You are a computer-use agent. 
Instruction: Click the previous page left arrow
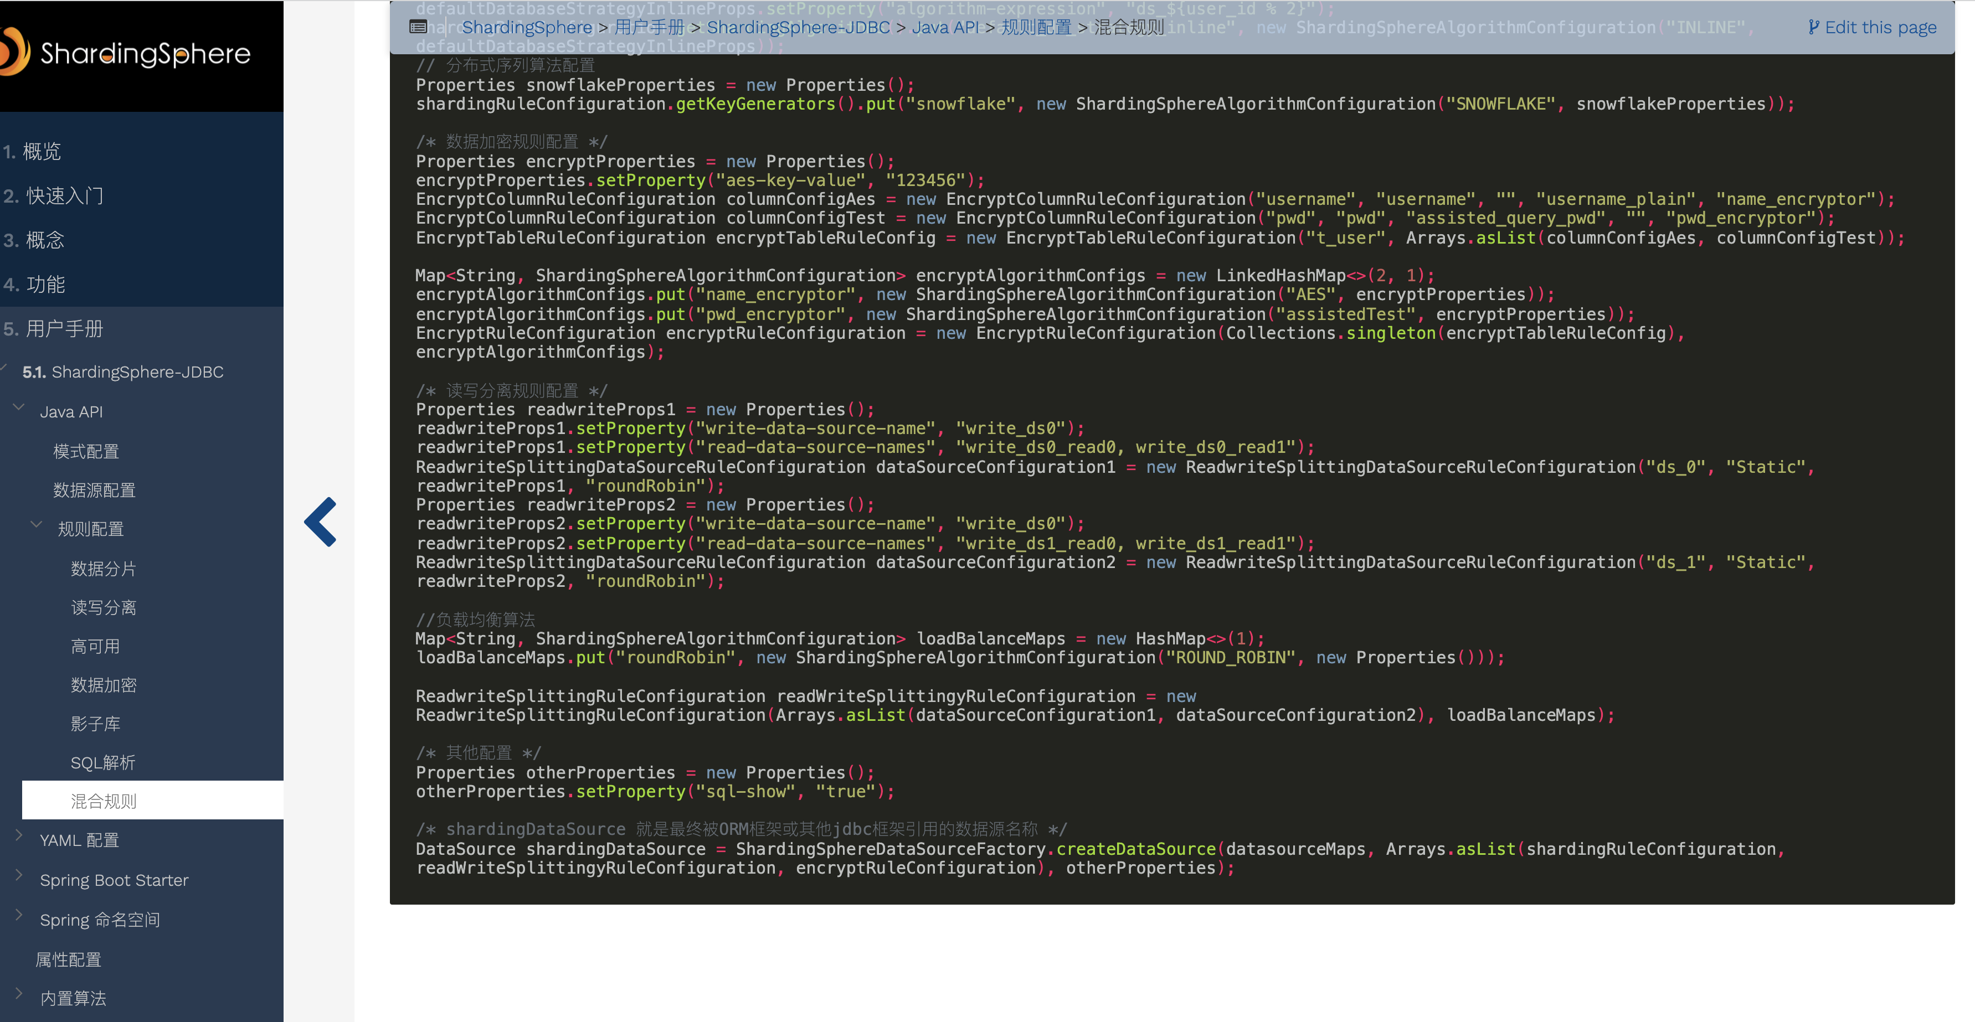point(321,522)
